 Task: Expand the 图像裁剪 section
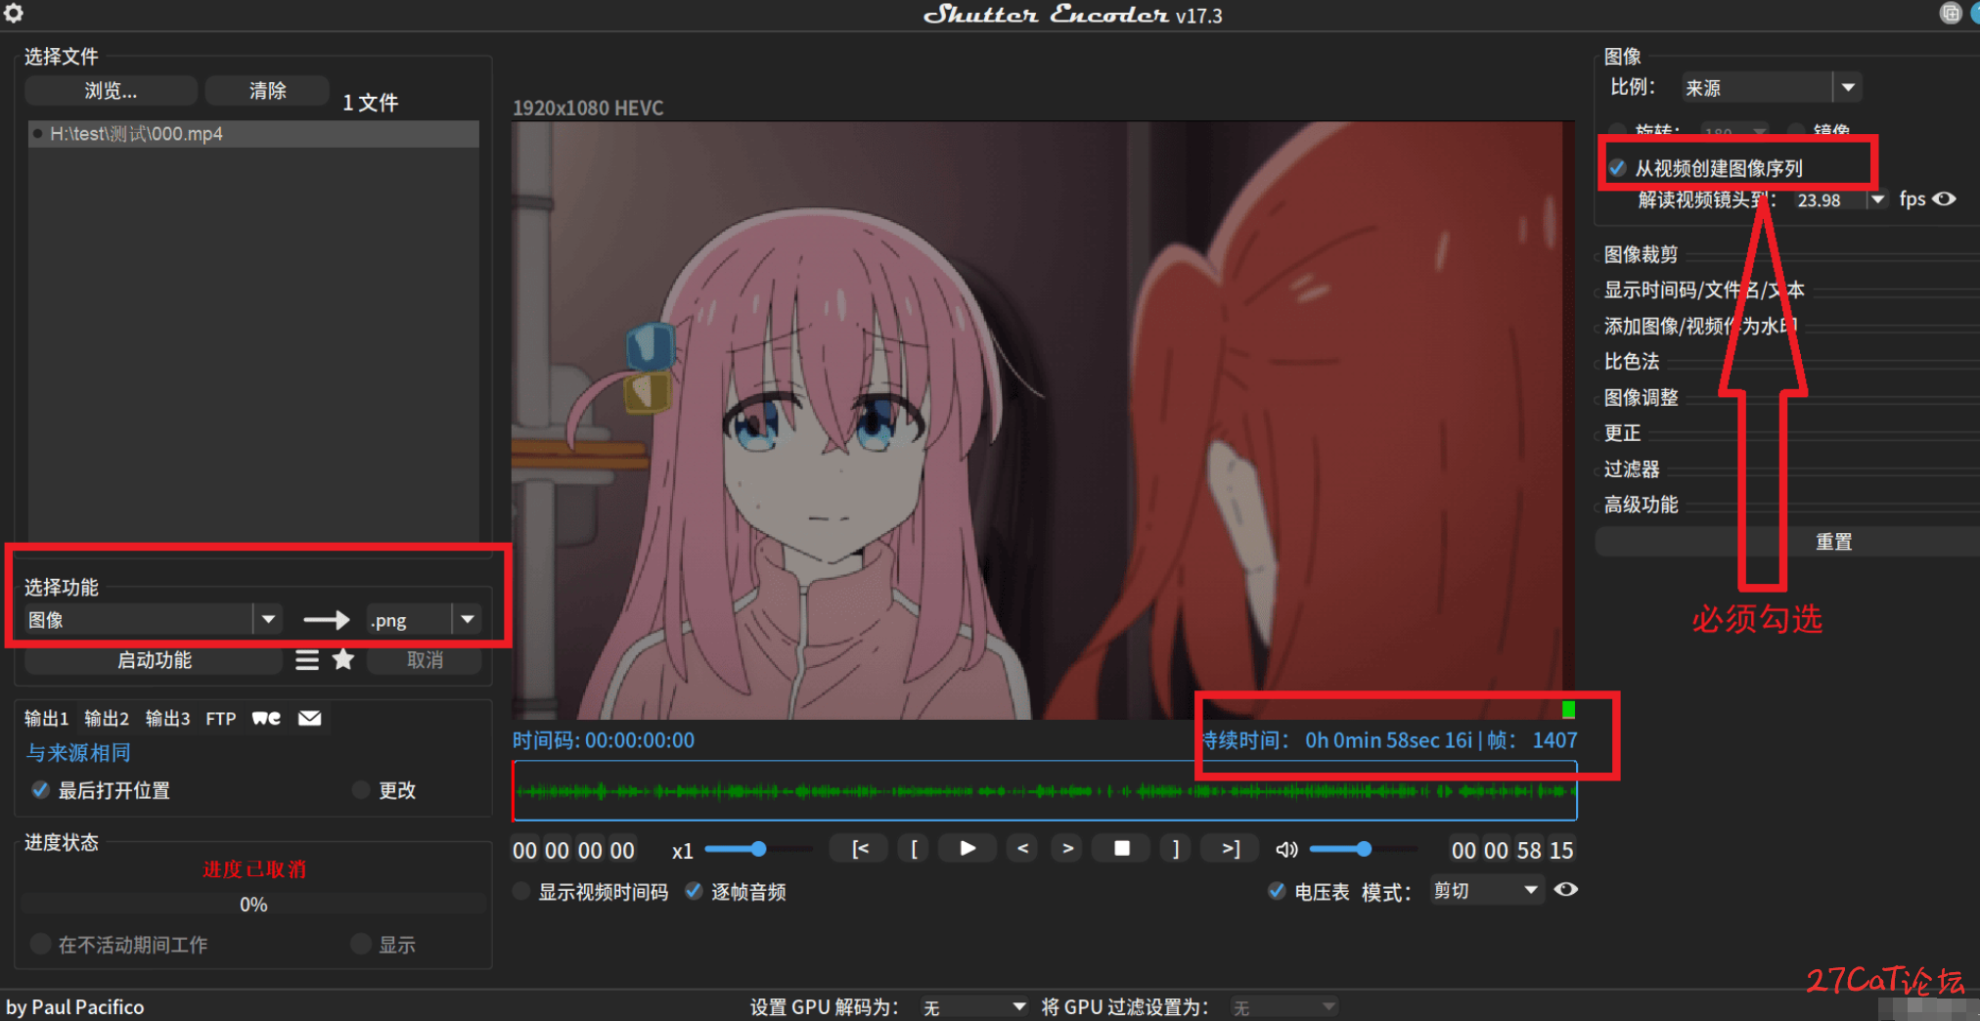point(1641,254)
